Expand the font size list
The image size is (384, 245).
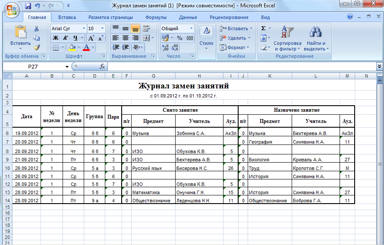(102, 28)
